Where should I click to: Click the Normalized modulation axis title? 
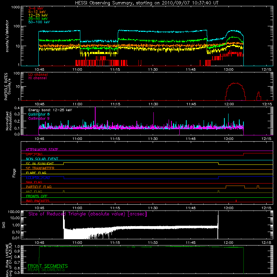(9, 121)
